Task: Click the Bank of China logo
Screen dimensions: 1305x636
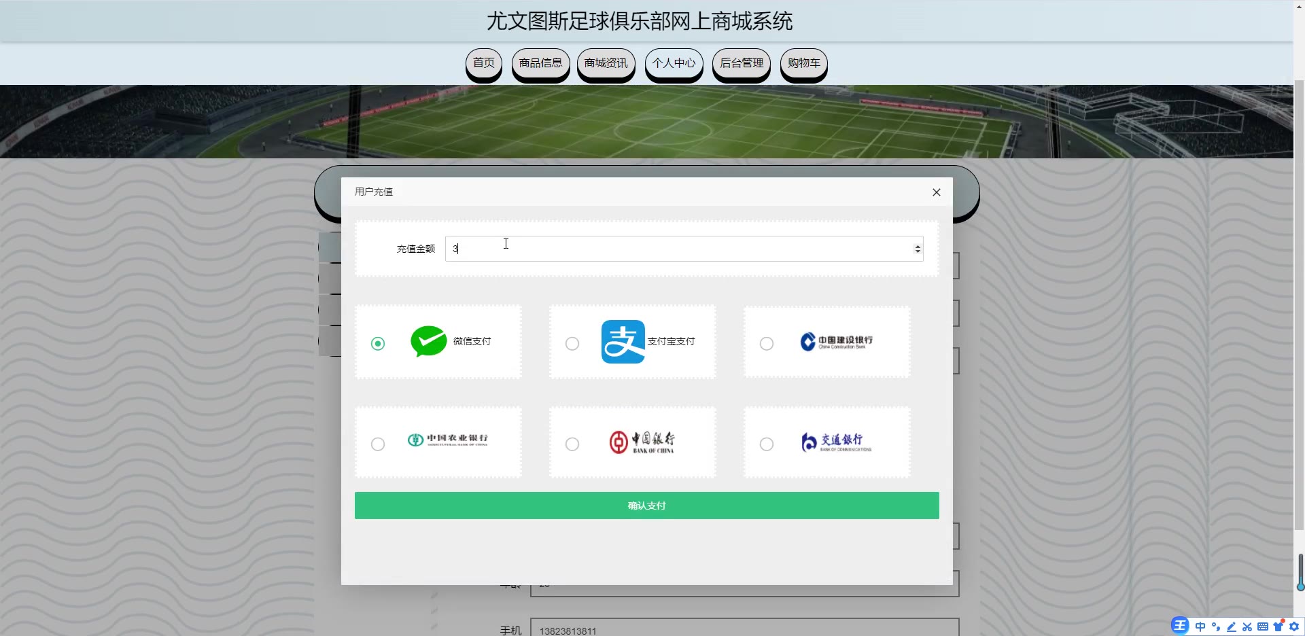Action: (x=642, y=442)
